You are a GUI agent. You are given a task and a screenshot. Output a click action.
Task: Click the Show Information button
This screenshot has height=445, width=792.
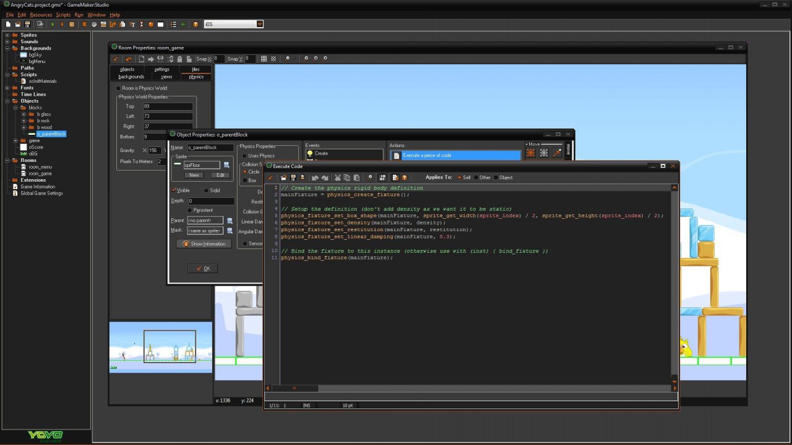point(204,244)
